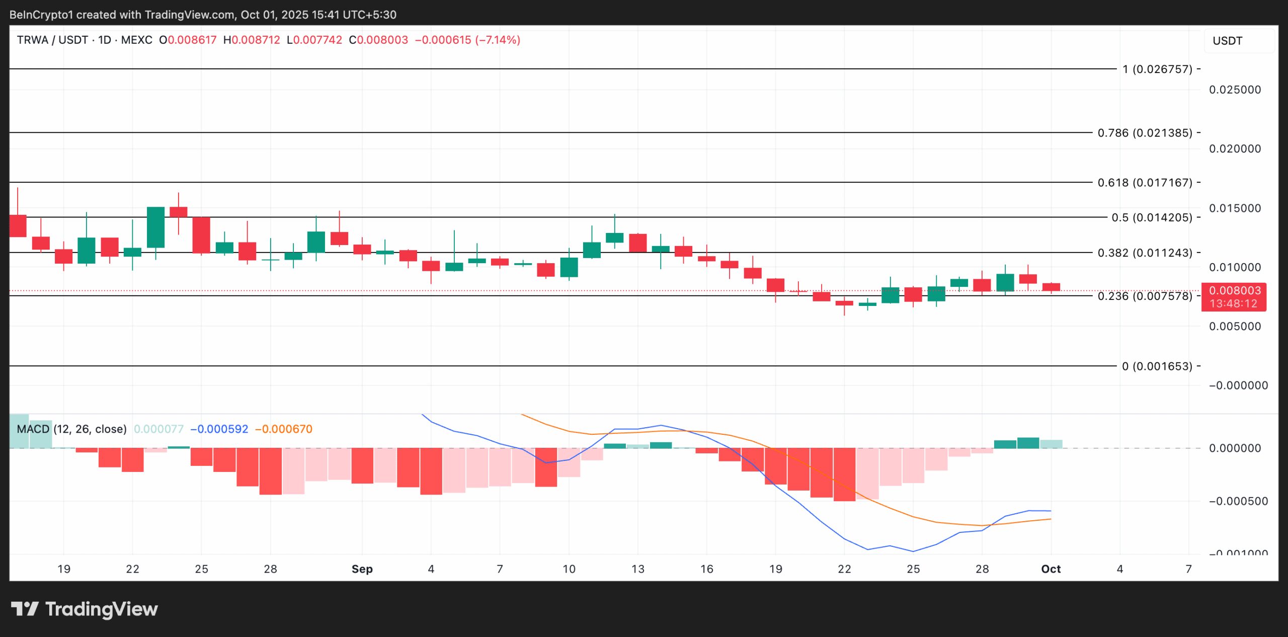Click the latest red candle near Oct
The image size is (1288, 637).
pyautogui.click(x=1051, y=287)
